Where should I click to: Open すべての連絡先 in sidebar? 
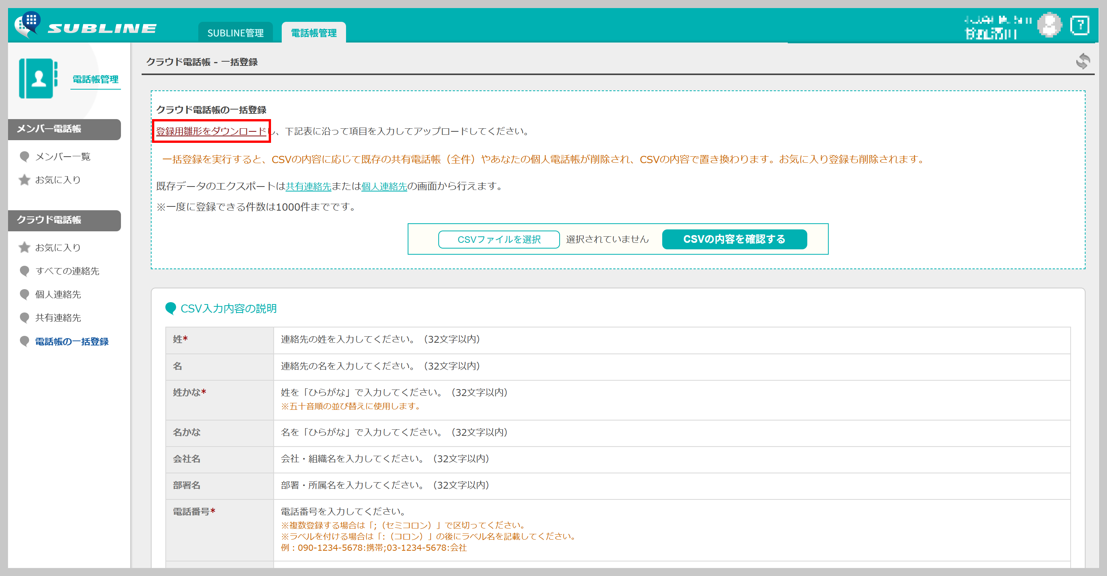(67, 271)
